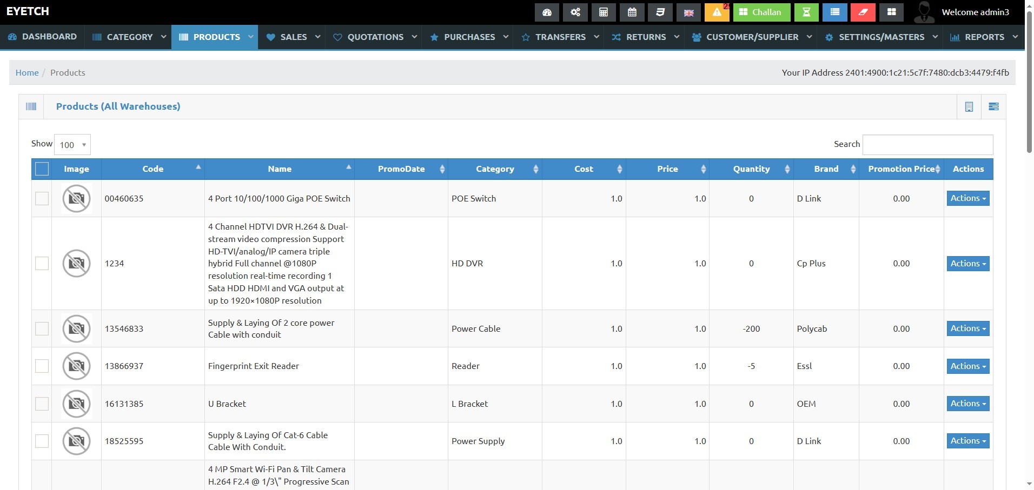Tick checkbox for product 18525595
Image resolution: width=1034 pixels, height=490 pixels.
pos(42,441)
